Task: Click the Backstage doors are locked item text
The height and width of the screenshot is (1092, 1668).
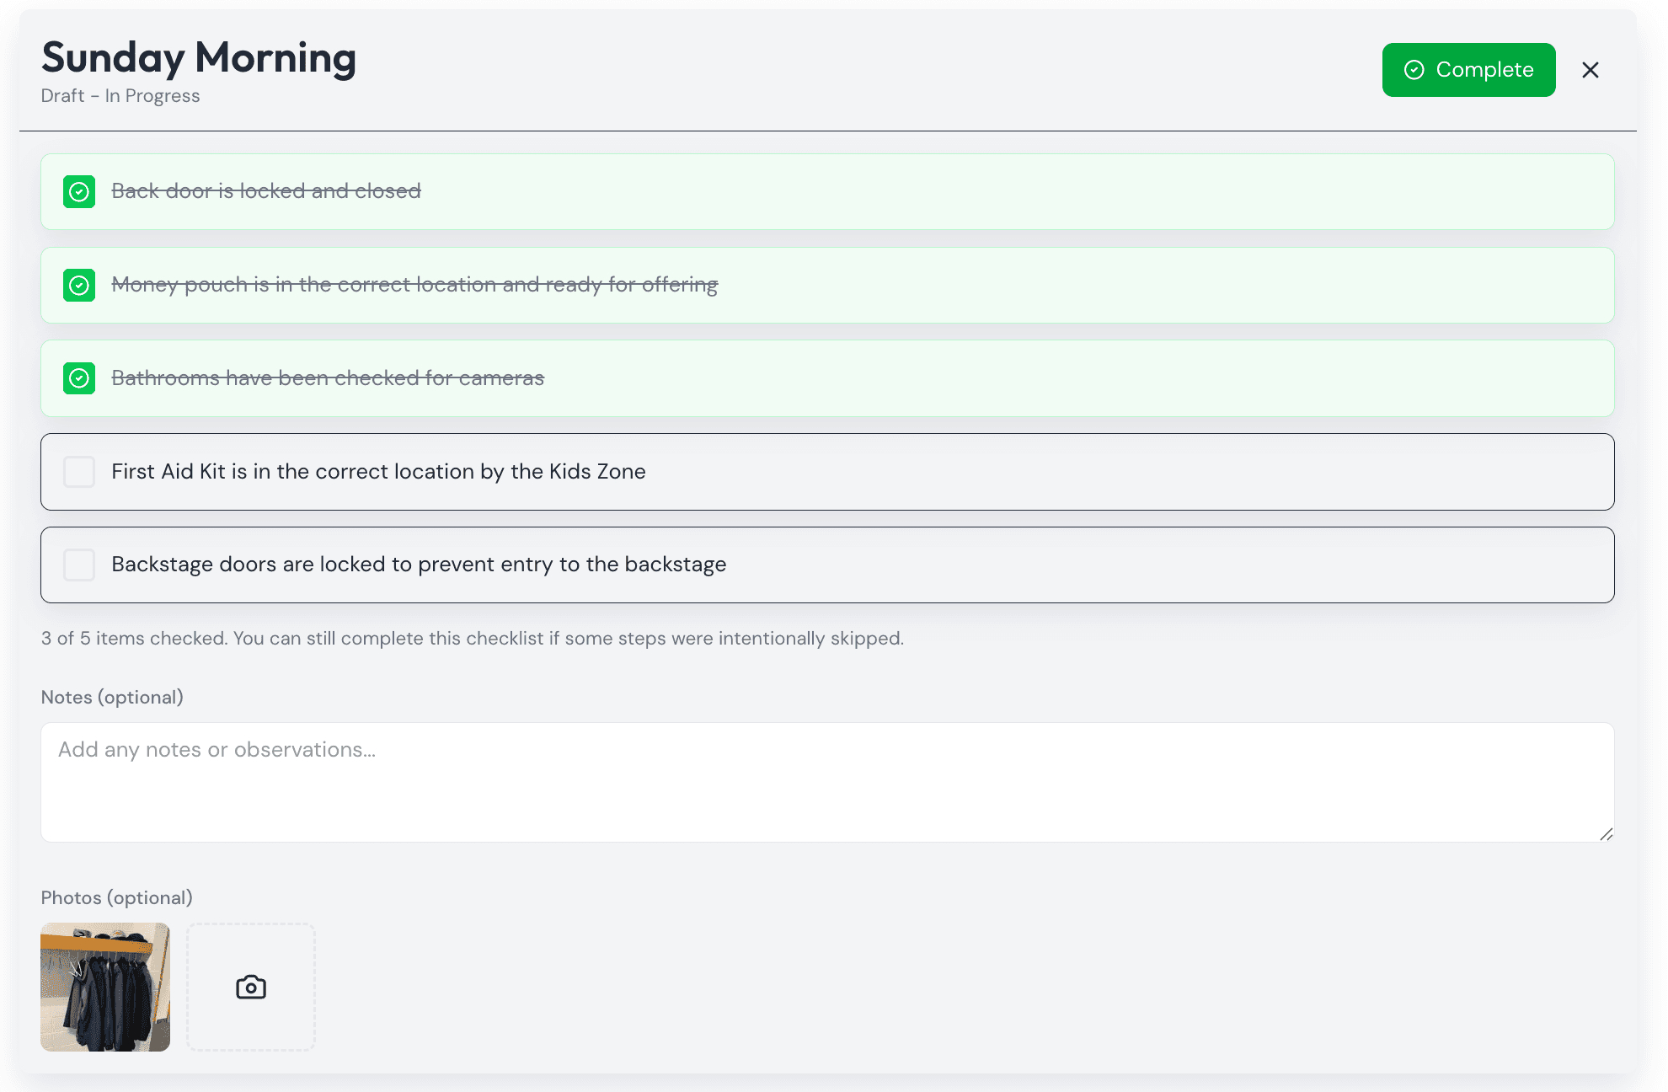Action: 419,565
